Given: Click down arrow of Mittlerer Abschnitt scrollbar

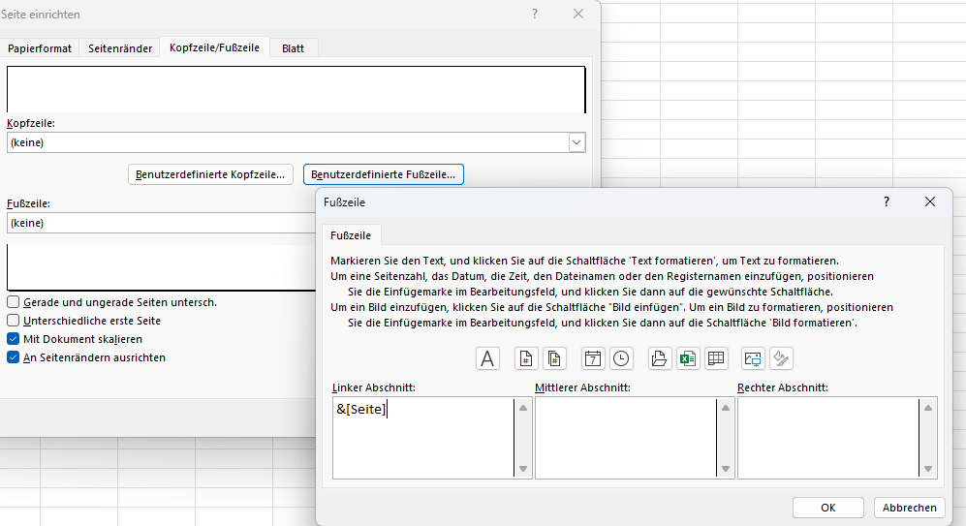Looking at the screenshot, I should [726, 469].
